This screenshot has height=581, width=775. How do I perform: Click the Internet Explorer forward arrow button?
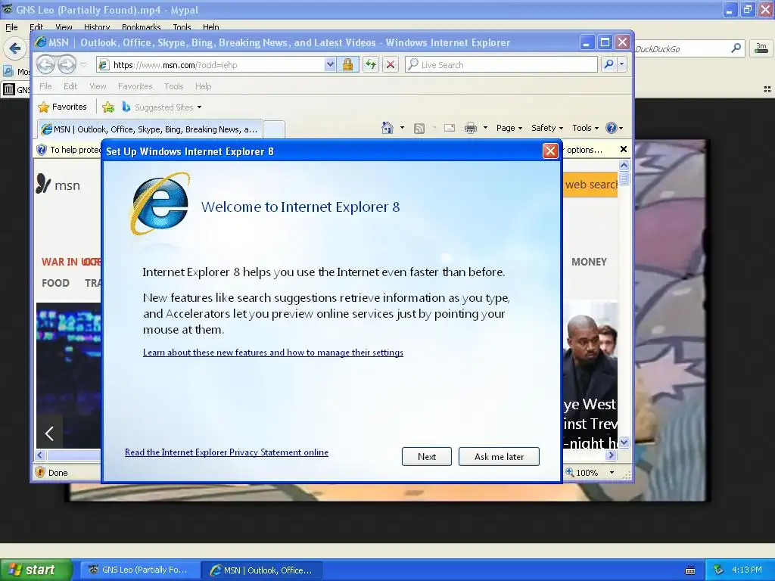click(x=67, y=64)
